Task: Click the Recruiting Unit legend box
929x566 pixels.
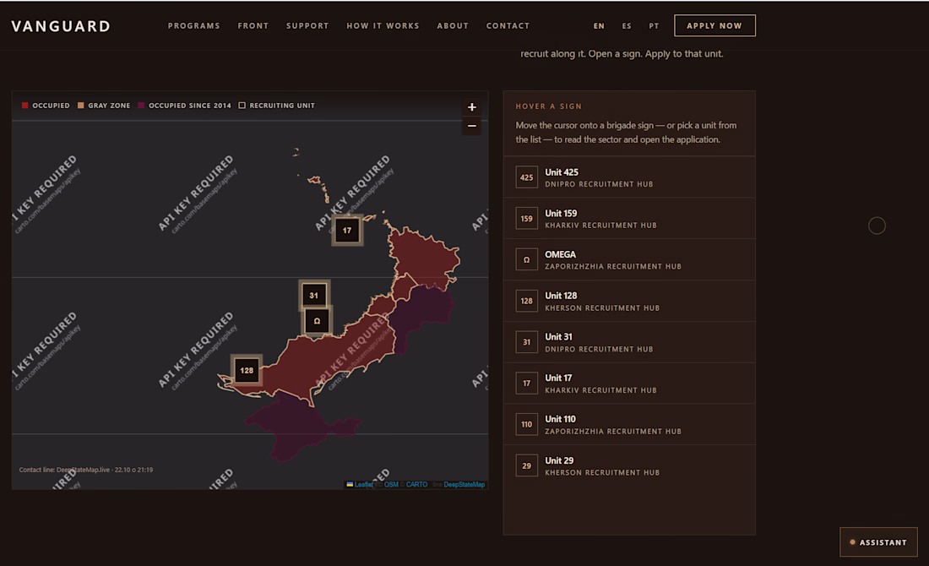Action: [x=242, y=106]
